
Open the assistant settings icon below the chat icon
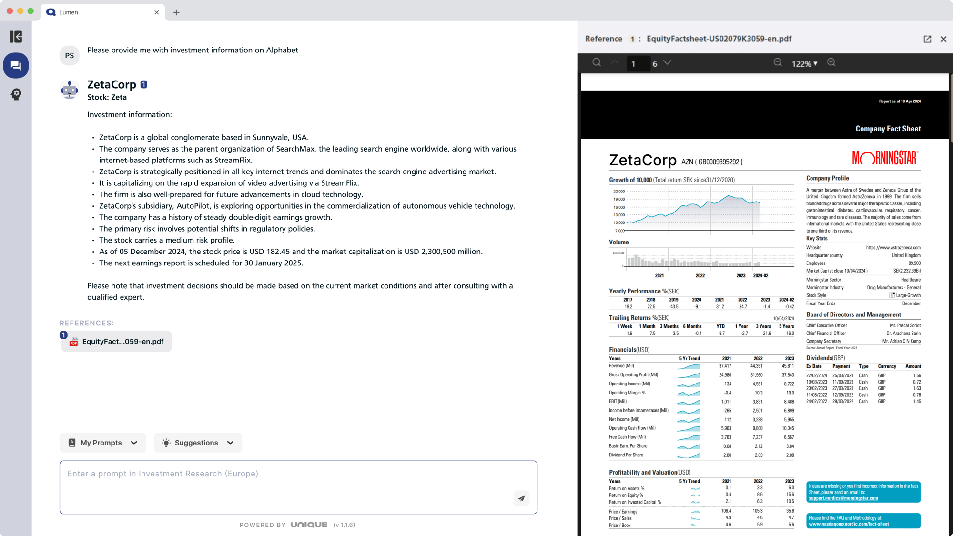(x=16, y=94)
